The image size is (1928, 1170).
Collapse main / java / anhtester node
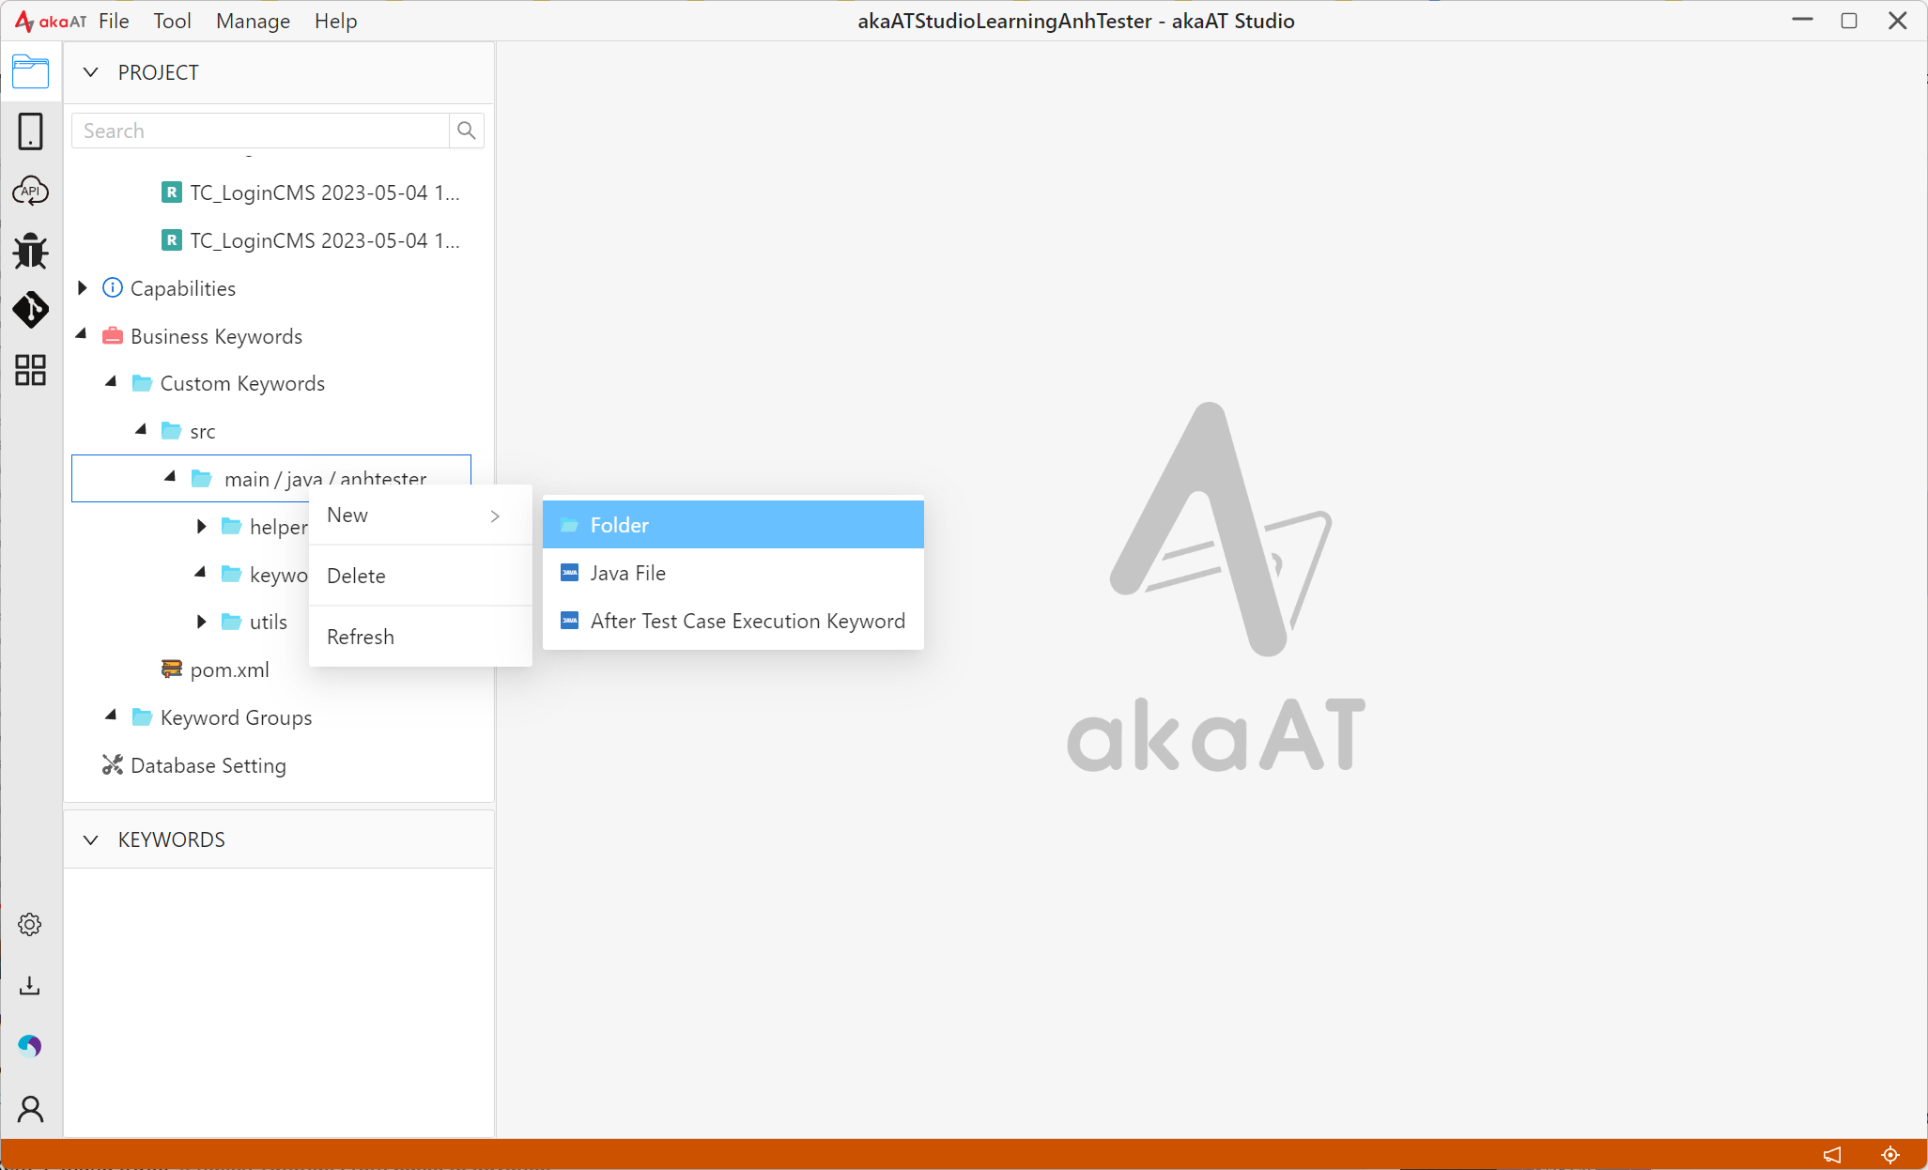point(171,478)
